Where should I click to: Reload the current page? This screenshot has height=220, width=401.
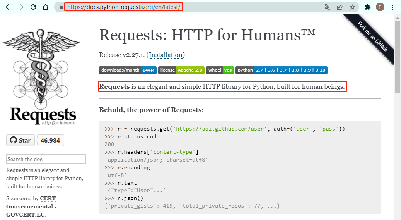click(33, 7)
